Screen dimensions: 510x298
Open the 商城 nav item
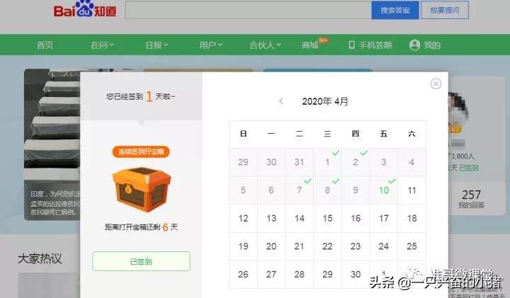(x=310, y=45)
